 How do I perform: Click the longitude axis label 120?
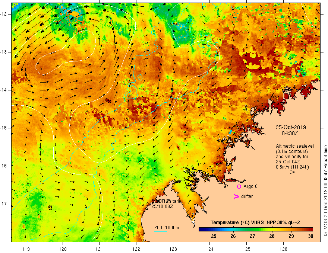[x=63, y=249]
